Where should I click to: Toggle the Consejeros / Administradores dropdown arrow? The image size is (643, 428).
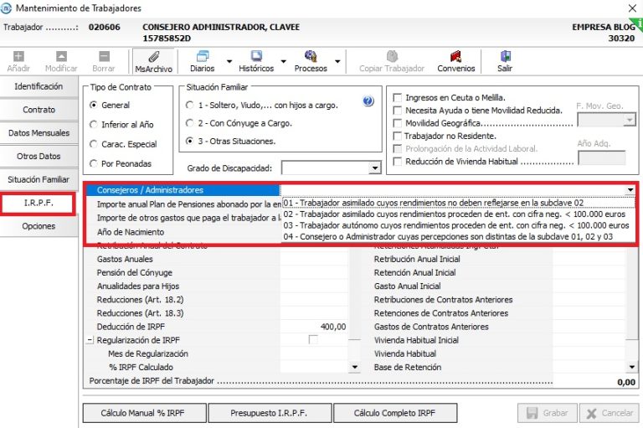tap(630, 190)
